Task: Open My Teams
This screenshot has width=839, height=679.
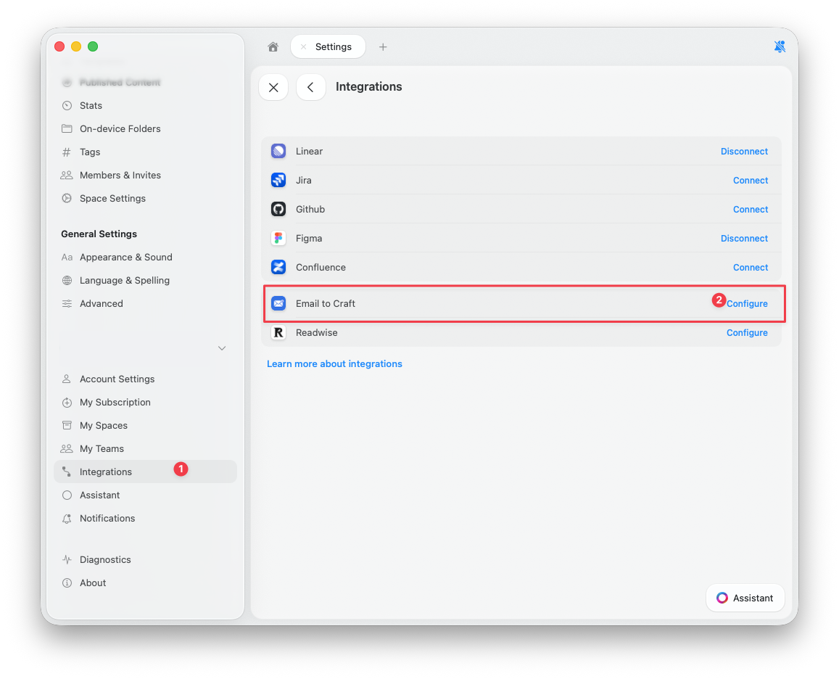Action: [145, 449]
